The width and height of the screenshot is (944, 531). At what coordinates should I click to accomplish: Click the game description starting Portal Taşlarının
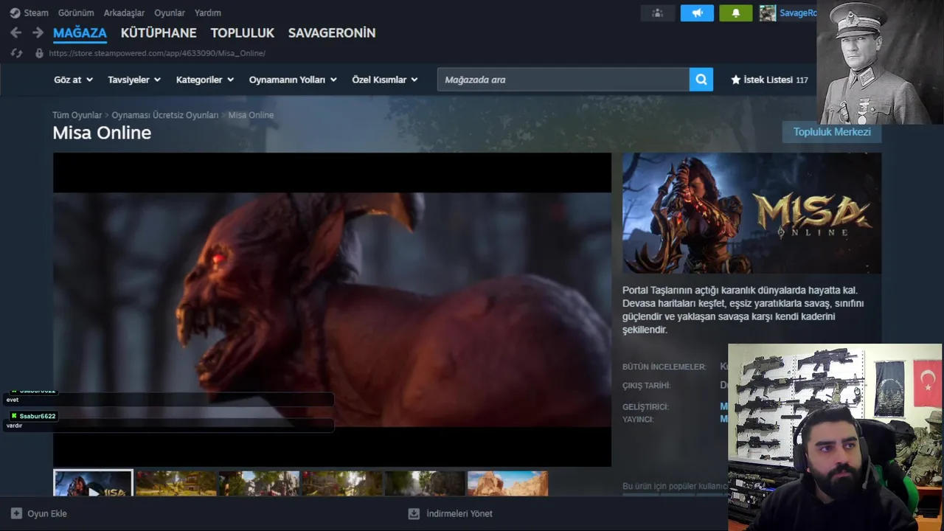(x=743, y=310)
